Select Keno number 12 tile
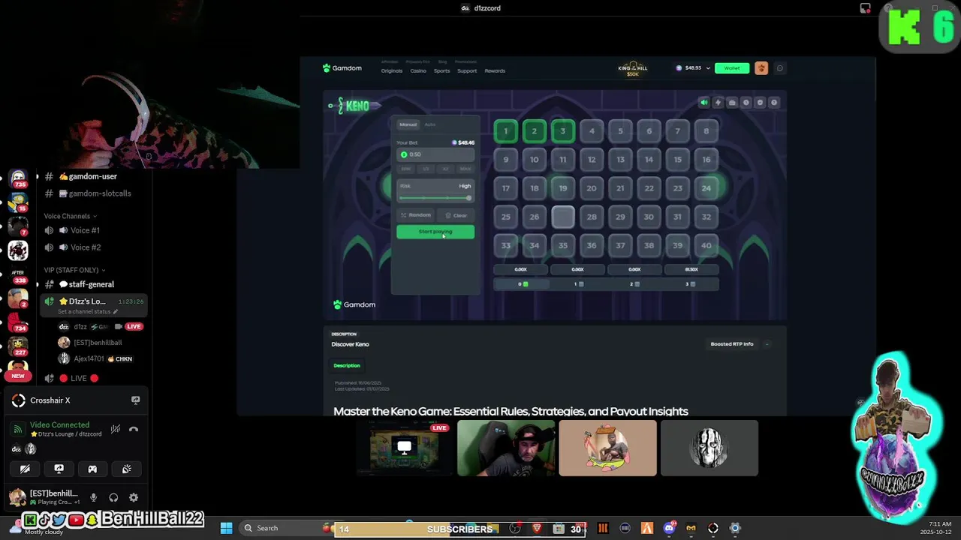Screen dimensions: 961x540 point(592,160)
